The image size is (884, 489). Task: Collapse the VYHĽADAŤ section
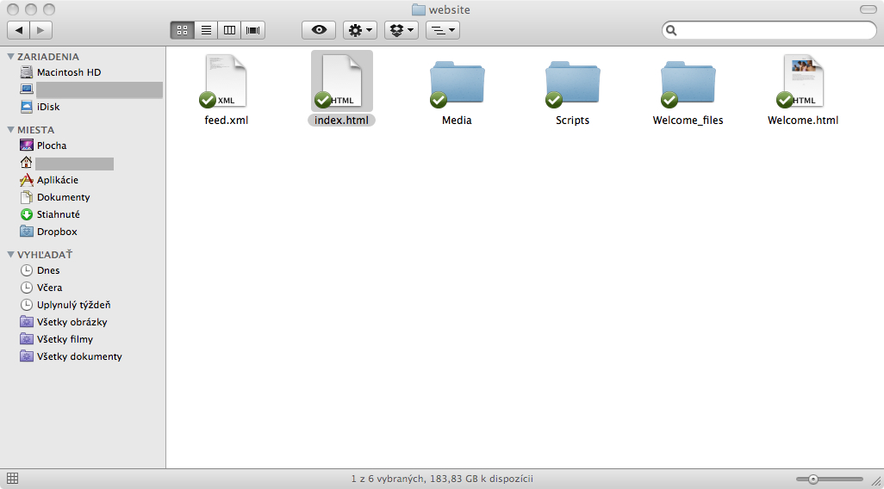pos(11,255)
